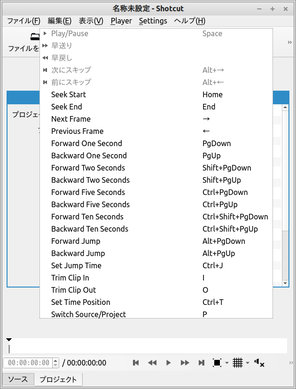Open the grid options dropdown arrow

(248, 363)
